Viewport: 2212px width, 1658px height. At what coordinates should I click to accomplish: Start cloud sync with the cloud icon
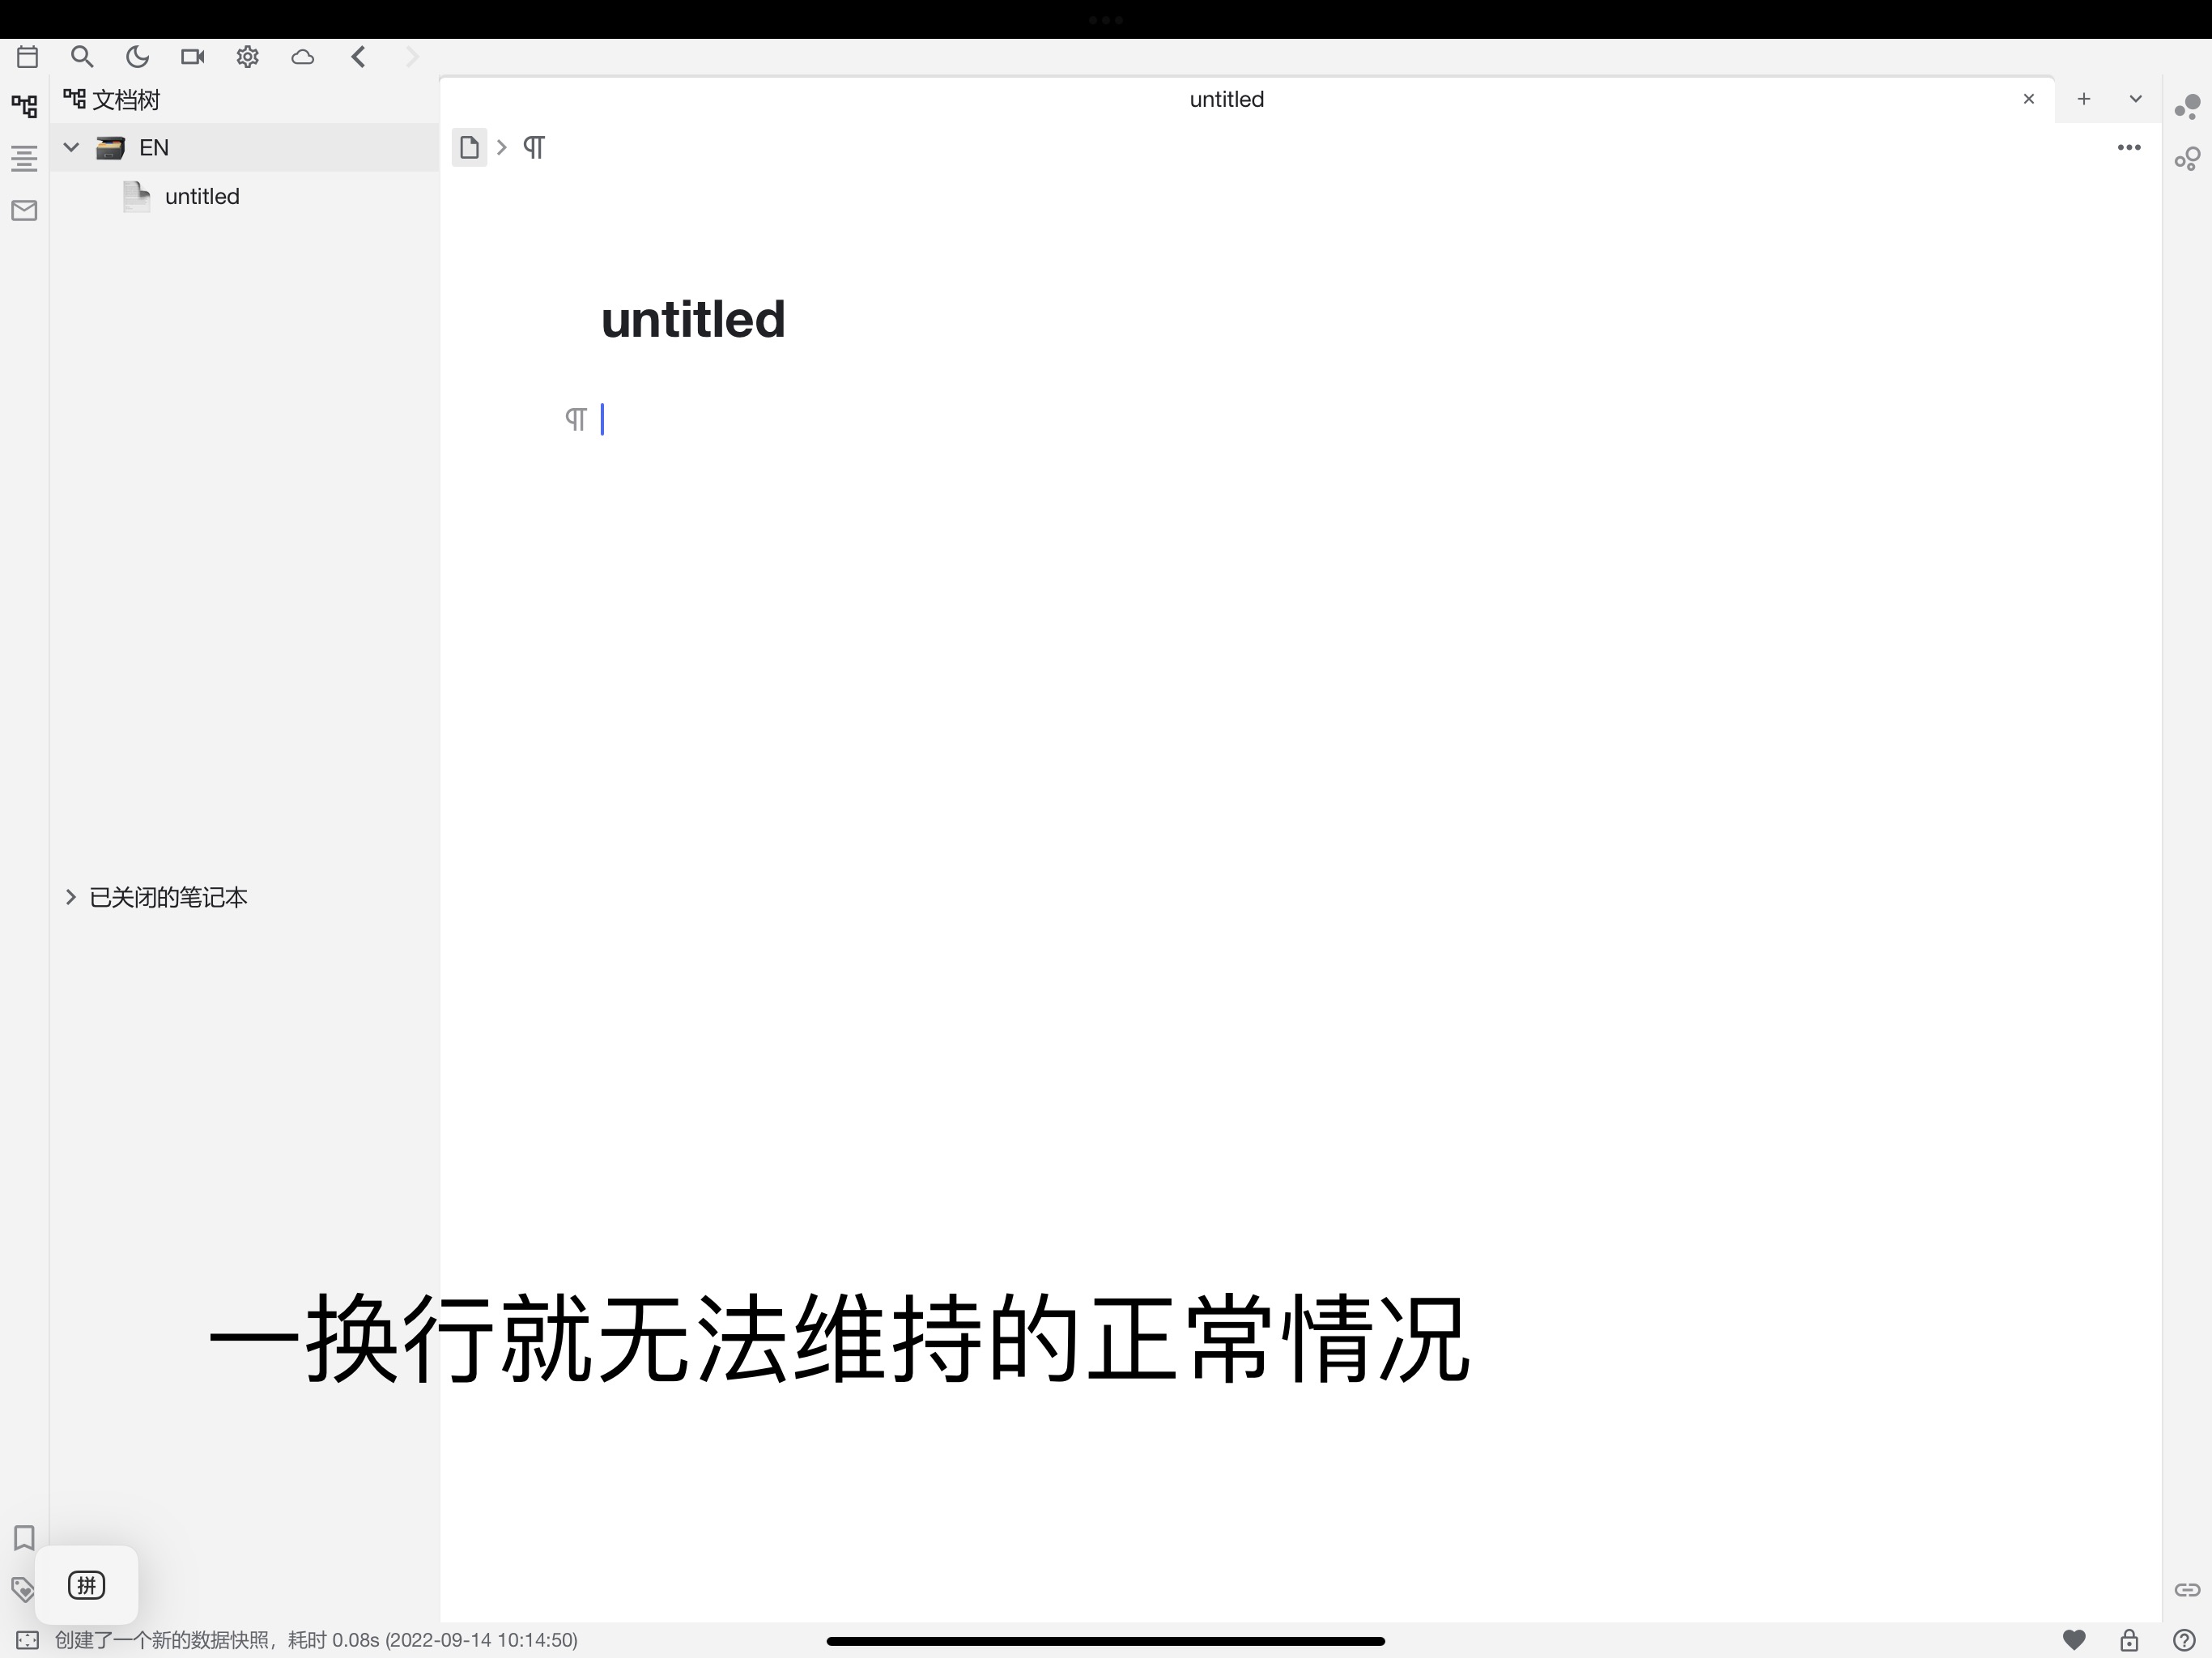[303, 57]
